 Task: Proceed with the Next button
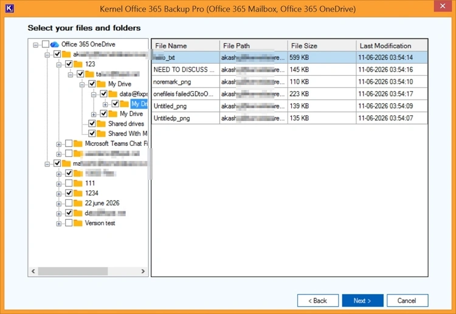[362, 301]
